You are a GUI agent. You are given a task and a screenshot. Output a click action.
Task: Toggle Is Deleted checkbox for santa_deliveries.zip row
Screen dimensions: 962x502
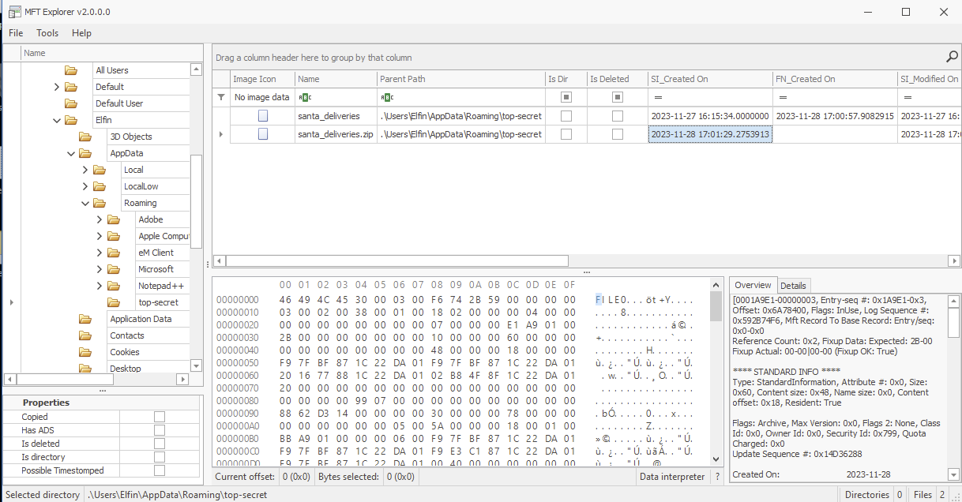pyautogui.click(x=618, y=134)
